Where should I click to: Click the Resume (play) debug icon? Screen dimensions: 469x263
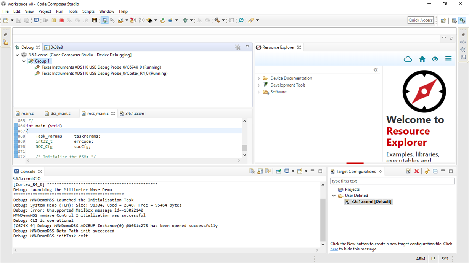tap(46, 20)
